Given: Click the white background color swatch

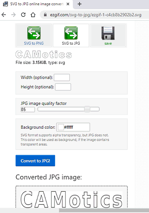Looking at the screenshot, I should [x=61, y=127].
